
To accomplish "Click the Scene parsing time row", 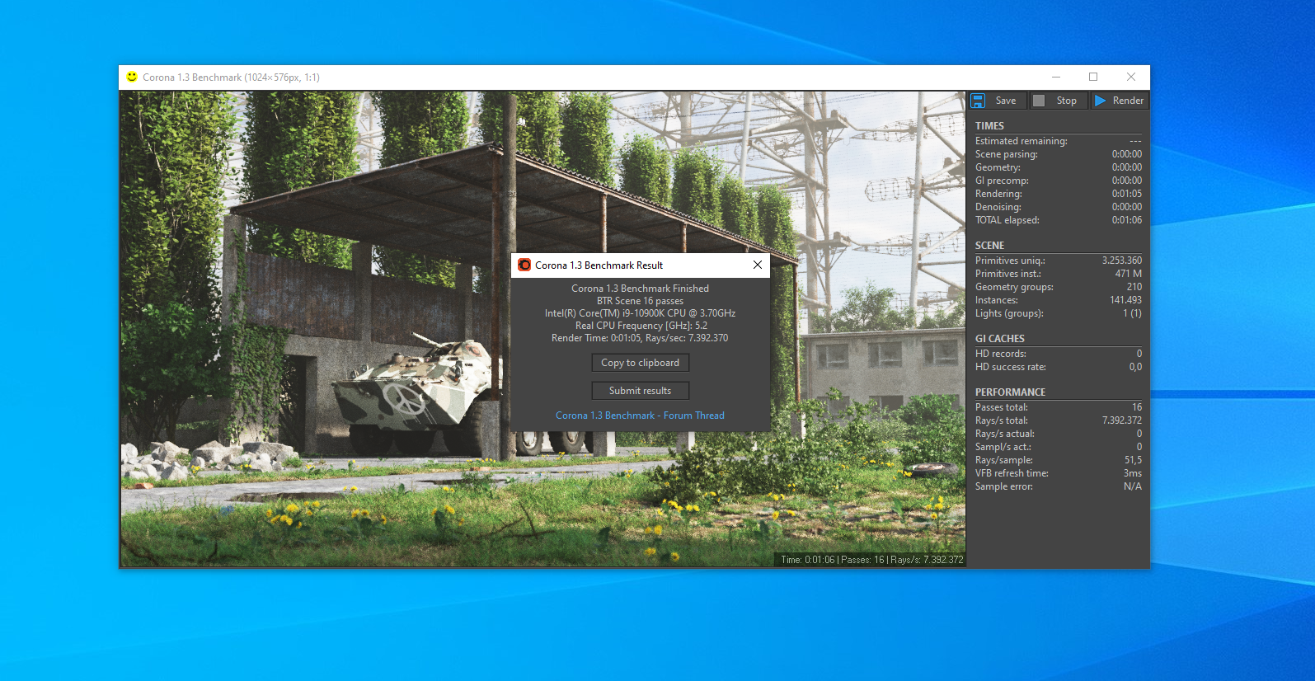I will [1059, 154].
